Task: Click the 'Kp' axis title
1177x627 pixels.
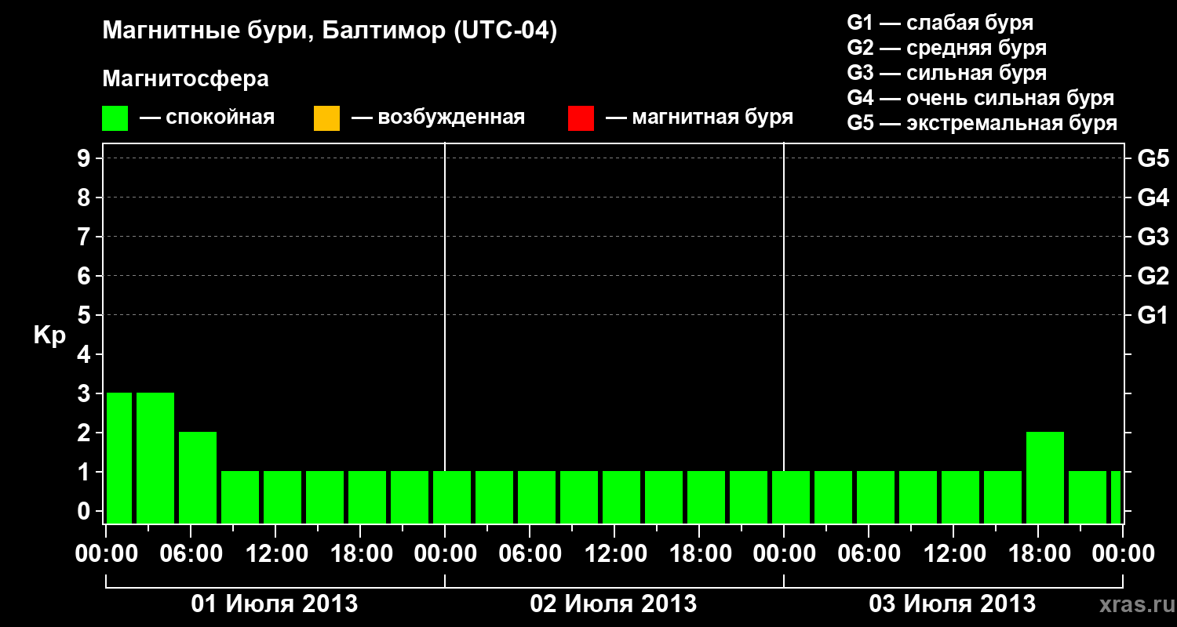Action: [x=49, y=335]
